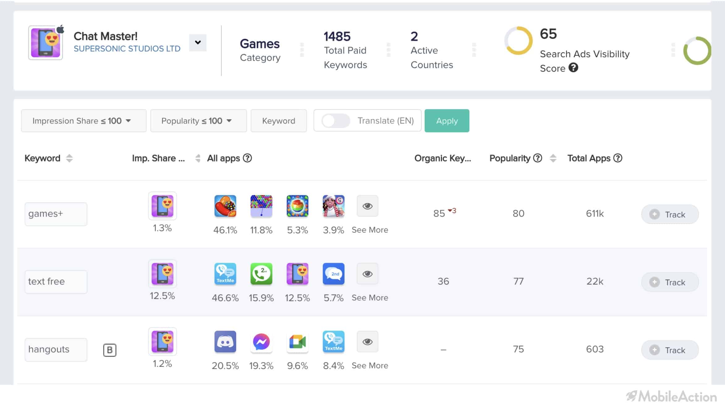Open the Popularity ≤ 100 filter
725x417 pixels.
pyautogui.click(x=198, y=121)
